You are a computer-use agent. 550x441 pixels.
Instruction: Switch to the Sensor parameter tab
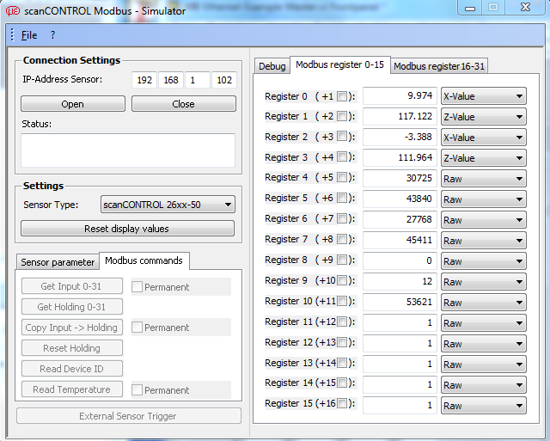pyautogui.click(x=58, y=262)
